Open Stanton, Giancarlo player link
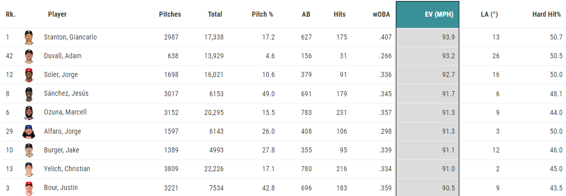Image resolution: width=566 pixels, height=196 pixels. point(70,37)
